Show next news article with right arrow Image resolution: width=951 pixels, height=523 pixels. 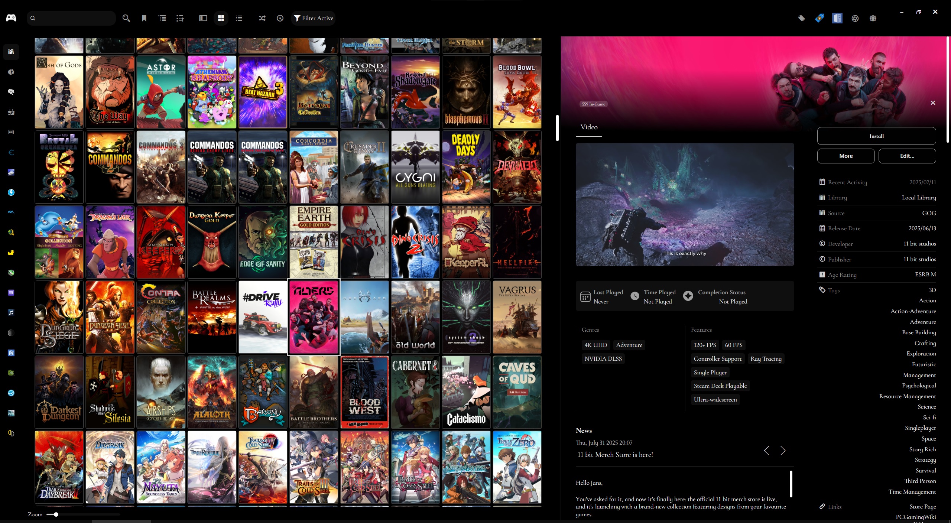783,451
